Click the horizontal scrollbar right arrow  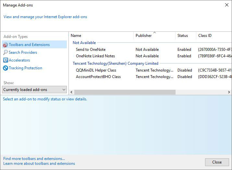tap(229, 92)
